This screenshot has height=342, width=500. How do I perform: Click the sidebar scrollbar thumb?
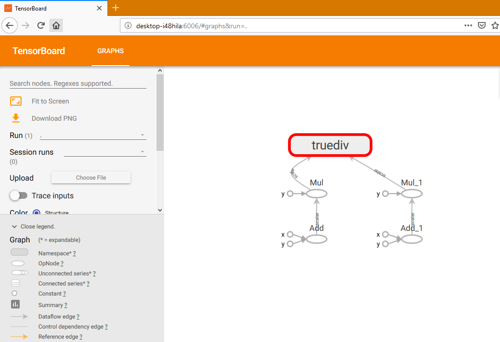(x=160, y=113)
